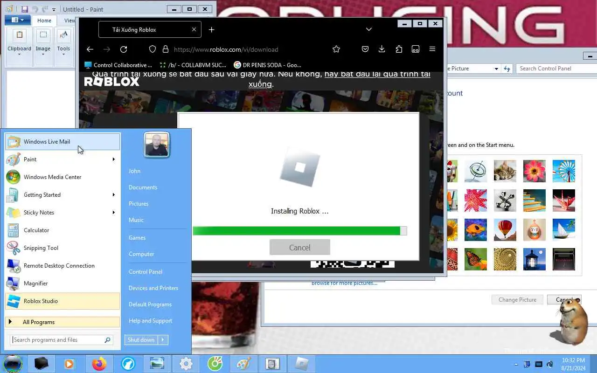Expand Paint jump list arrow
The image size is (597, 373).
(x=113, y=159)
